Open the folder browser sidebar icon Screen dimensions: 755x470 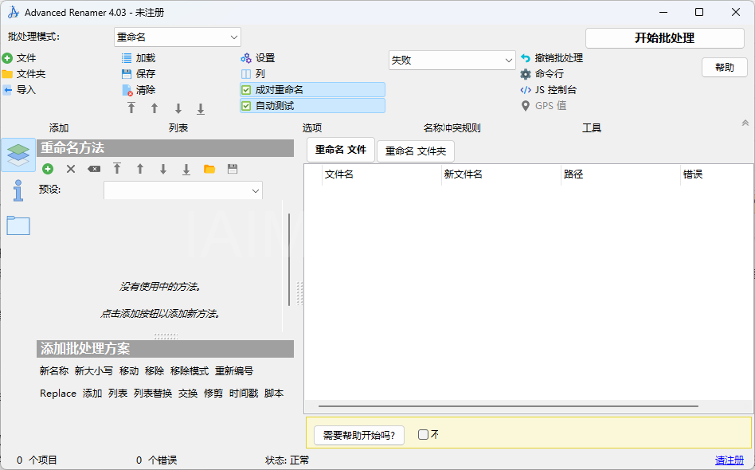pos(18,225)
